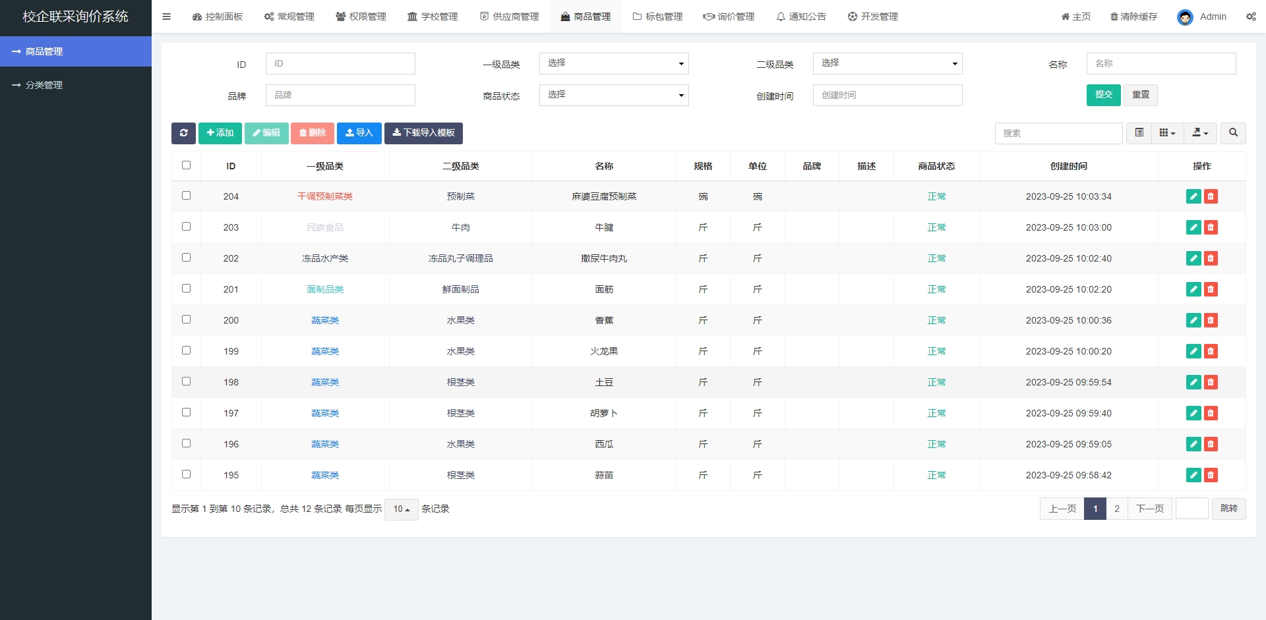This screenshot has width=1266, height=620.
Task: Click the refresh table icon button
Action: 183,133
